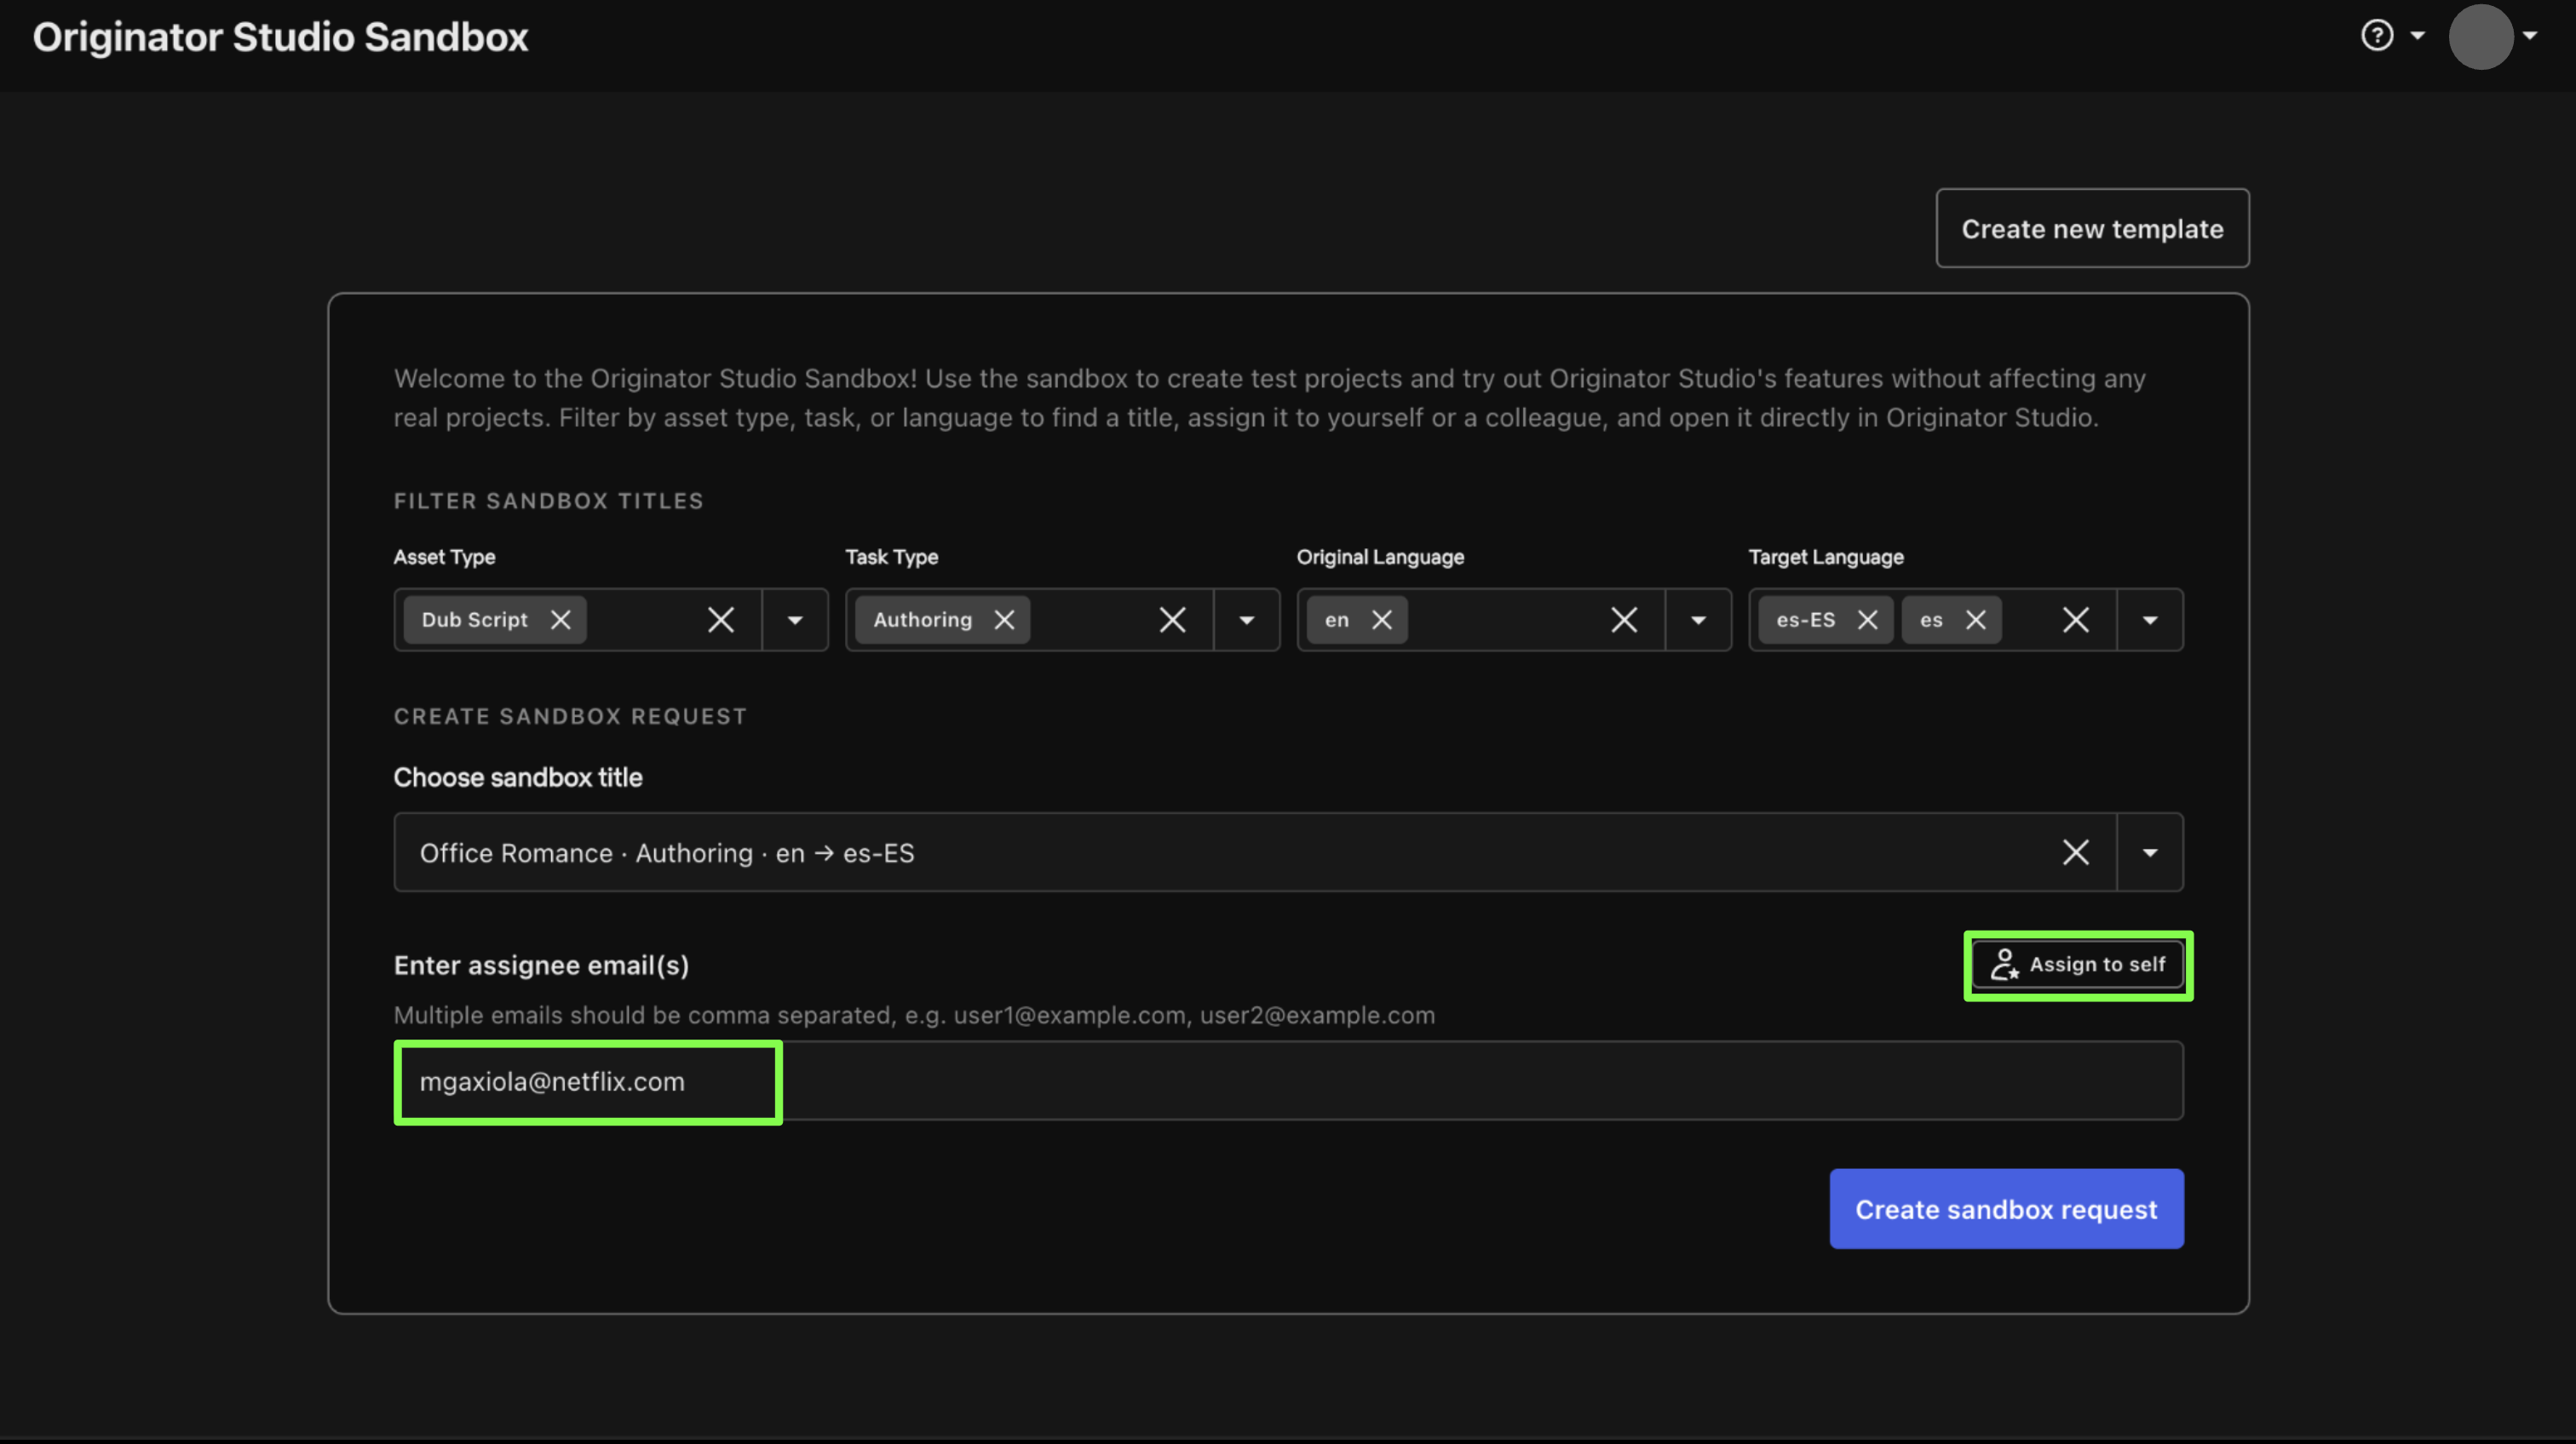
Task: Click the Asset Type label
Action: pos(444,557)
